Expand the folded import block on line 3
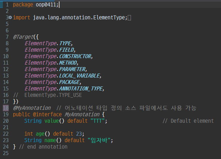This screenshot has width=221, height=159. click(10, 18)
